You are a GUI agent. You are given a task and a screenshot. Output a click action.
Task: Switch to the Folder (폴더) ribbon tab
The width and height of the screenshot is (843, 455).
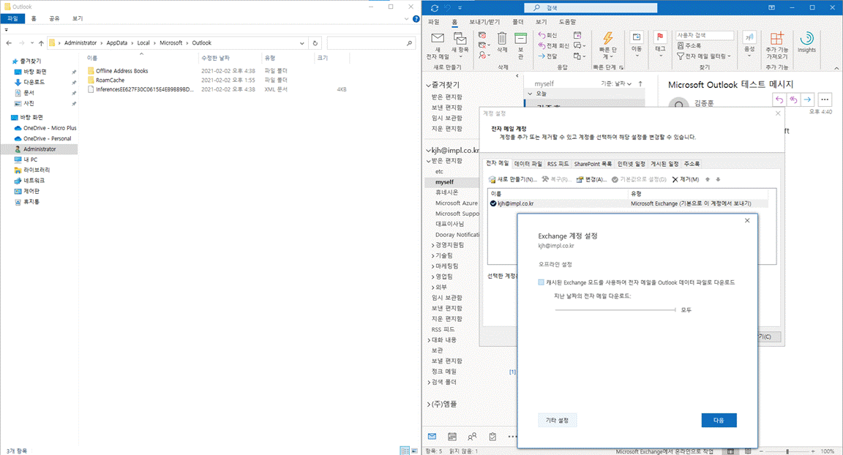(518, 21)
